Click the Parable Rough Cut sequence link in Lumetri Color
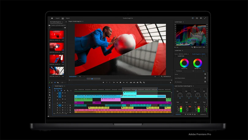Viewport: 248px width, 140px height. (x=199, y=54)
